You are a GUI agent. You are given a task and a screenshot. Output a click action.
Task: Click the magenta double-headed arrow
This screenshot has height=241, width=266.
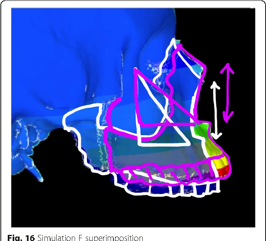[227, 93]
